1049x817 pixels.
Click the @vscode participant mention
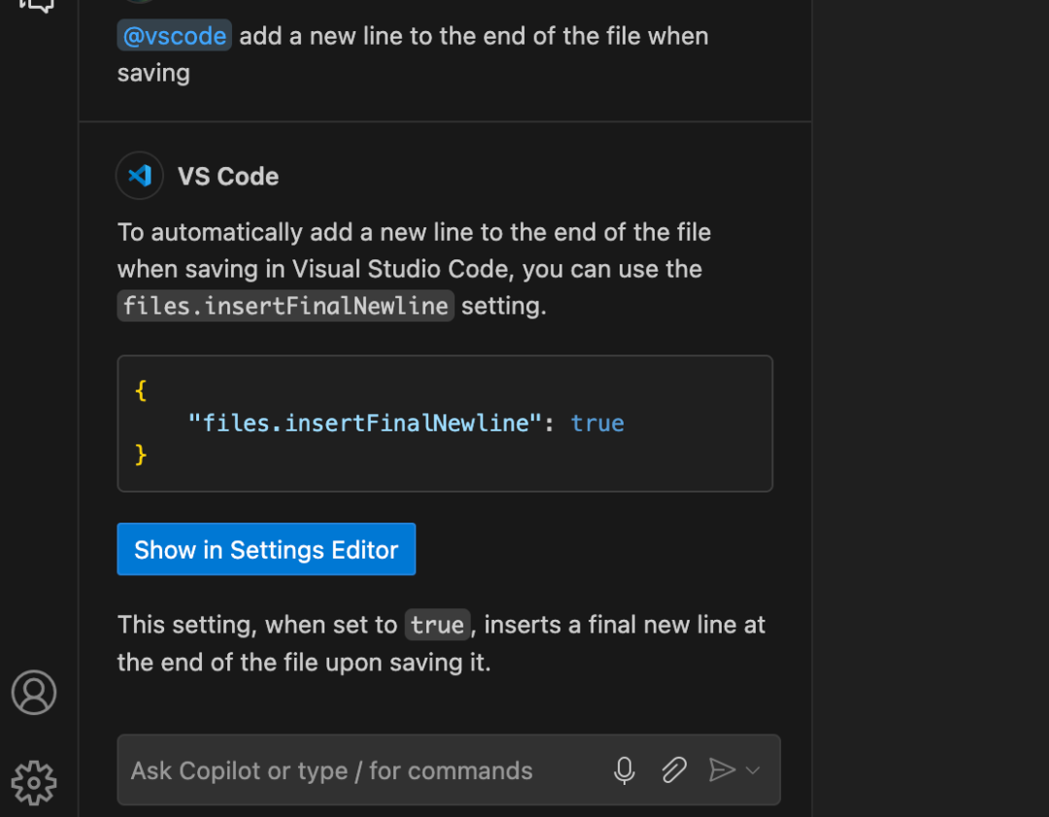pyautogui.click(x=175, y=36)
